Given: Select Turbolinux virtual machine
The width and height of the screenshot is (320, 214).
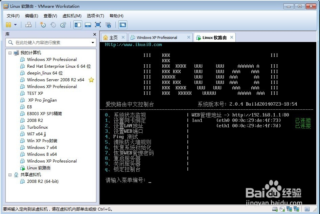Looking at the screenshot, I should coord(37,127).
